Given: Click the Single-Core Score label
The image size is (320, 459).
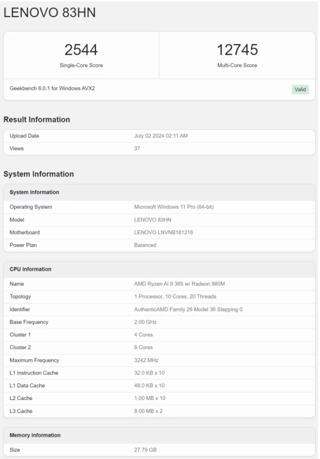Looking at the screenshot, I should tap(81, 66).
